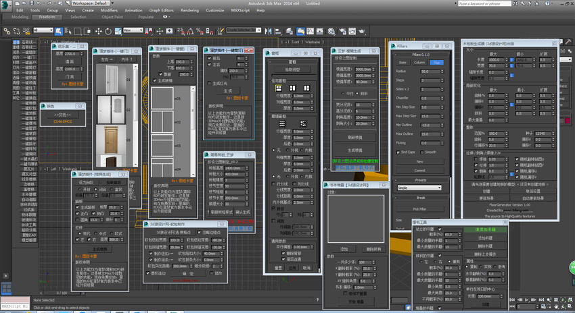575x313 pixels.
Task: Open the Utilities hammer tab in the command panel
Action: point(568,42)
